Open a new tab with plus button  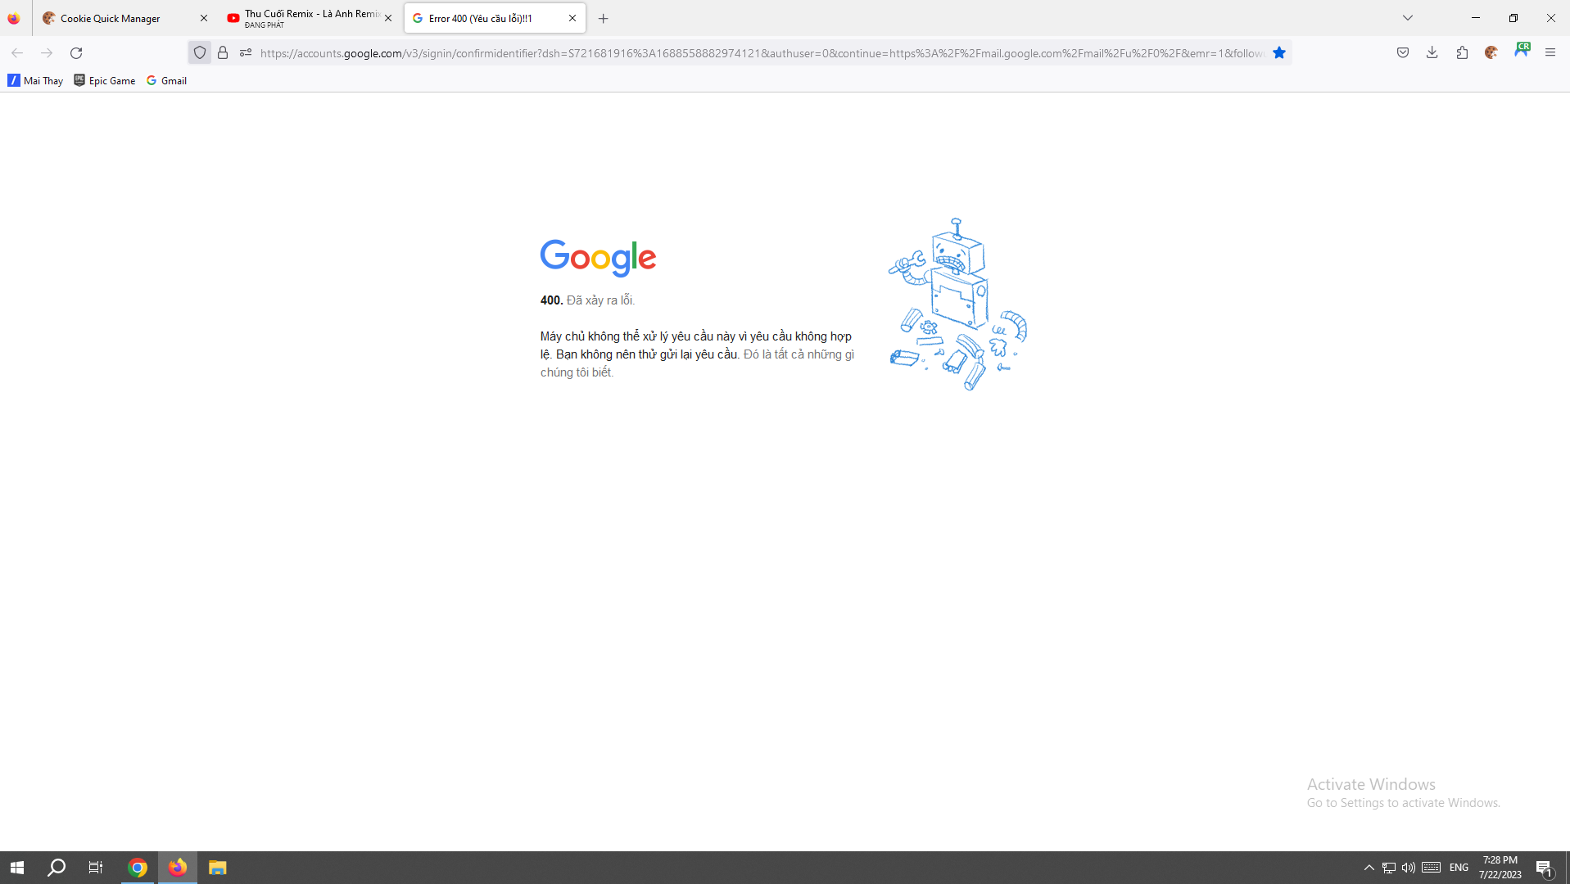tap(604, 18)
